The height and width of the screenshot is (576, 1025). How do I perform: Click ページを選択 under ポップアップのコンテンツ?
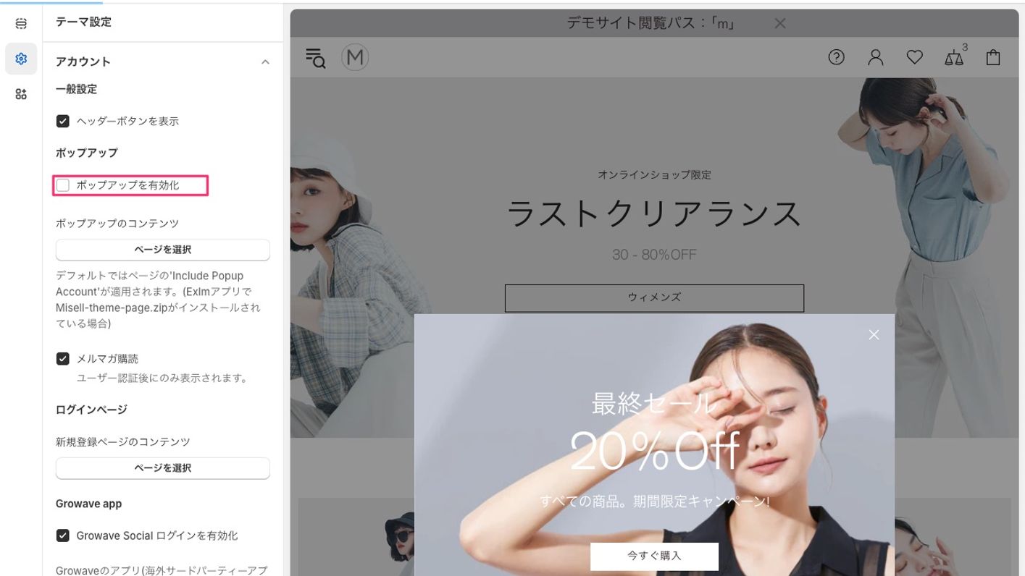coord(163,250)
